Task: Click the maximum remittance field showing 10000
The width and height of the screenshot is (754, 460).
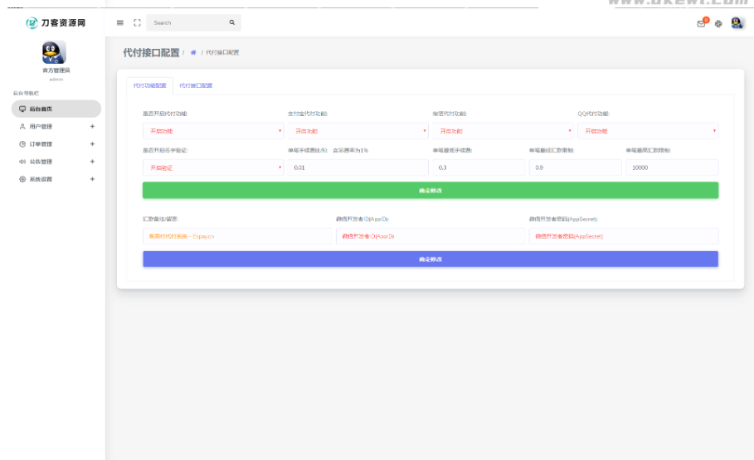Action: [672, 167]
